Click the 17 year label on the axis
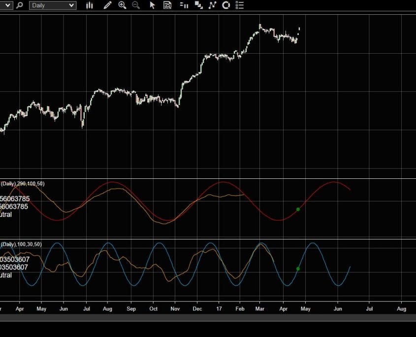 [x=219, y=309]
